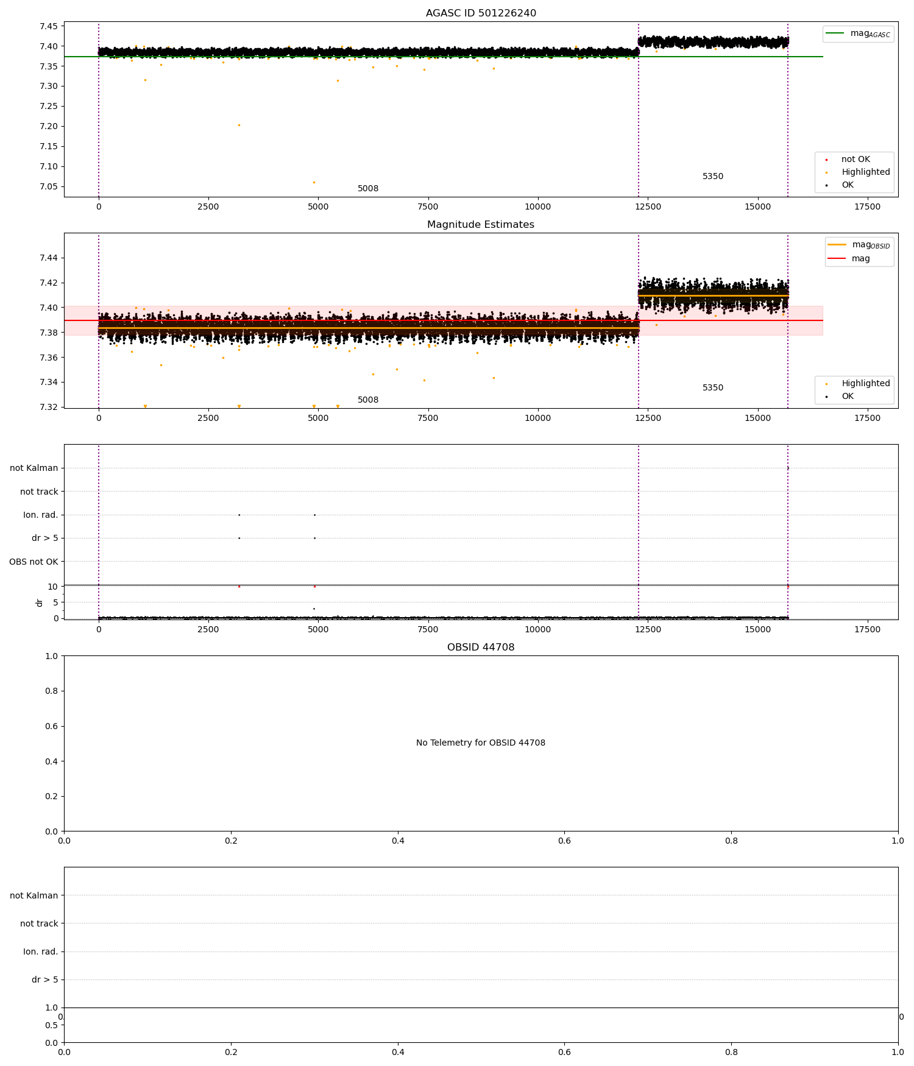Click the "AGASC ID 501226240" plot title
This screenshot has width=914, height=1066.
coord(481,13)
